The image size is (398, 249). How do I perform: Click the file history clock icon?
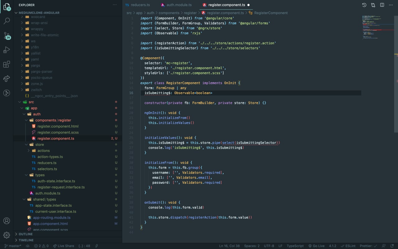[364, 5]
